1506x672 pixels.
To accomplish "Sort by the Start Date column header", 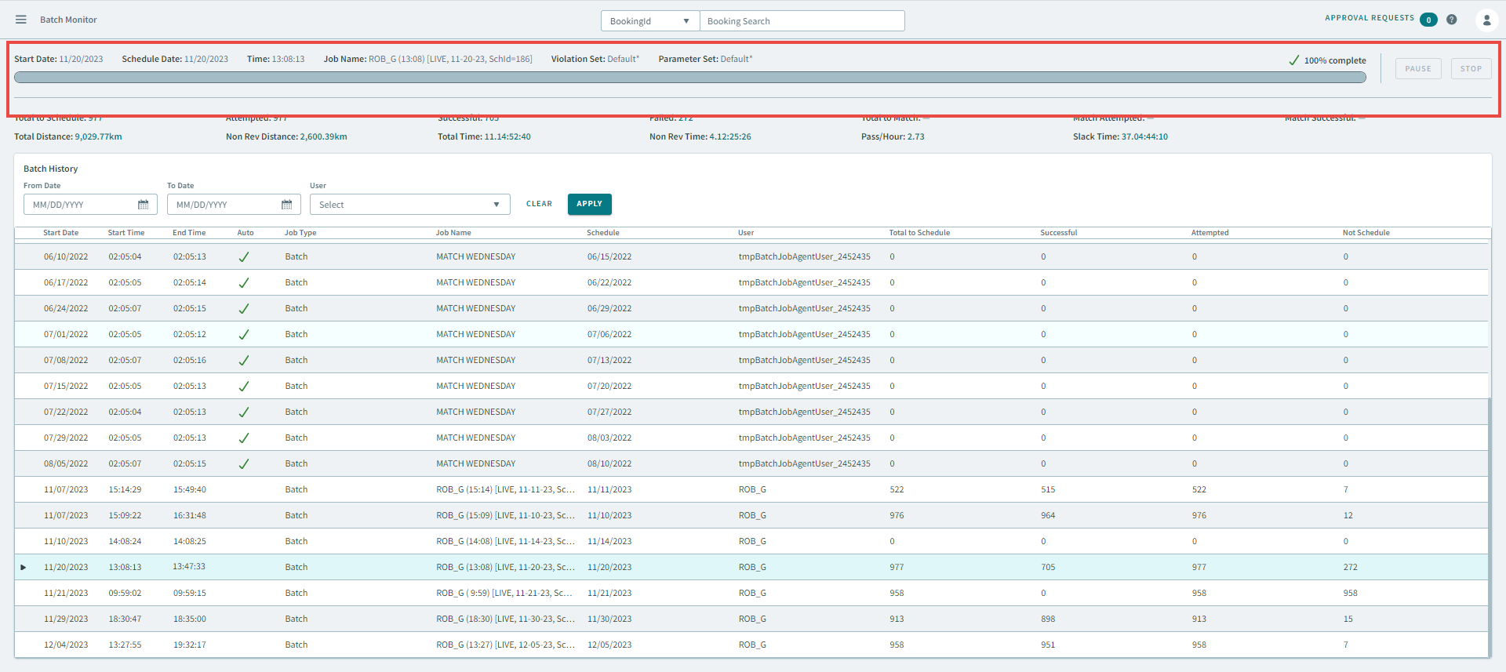I will [60, 233].
